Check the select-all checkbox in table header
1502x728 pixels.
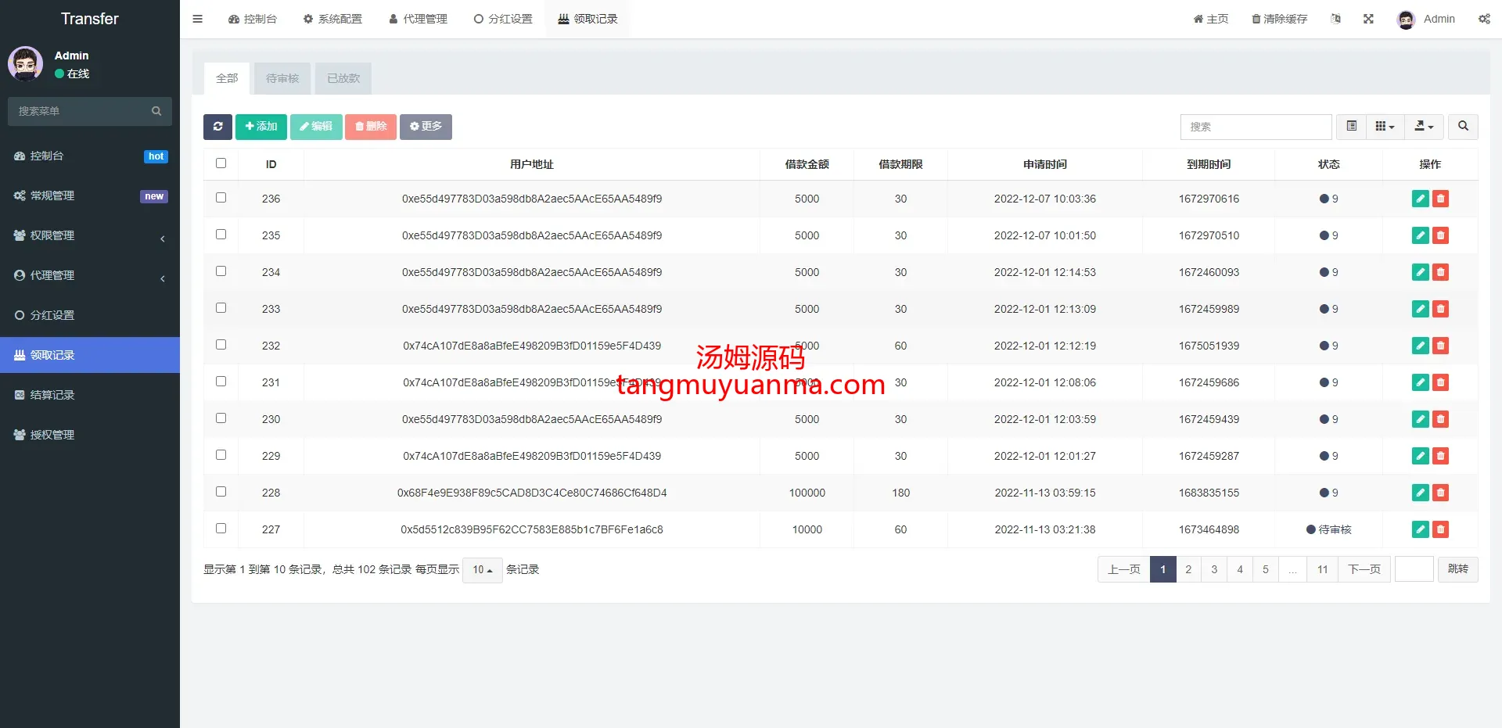[x=221, y=163]
